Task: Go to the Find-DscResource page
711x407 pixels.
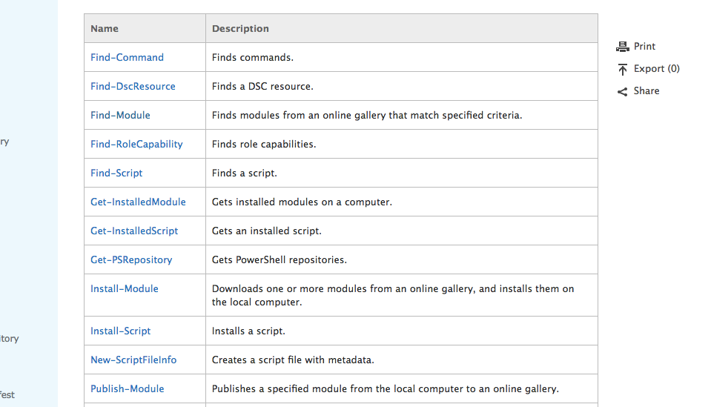Action: click(133, 86)
